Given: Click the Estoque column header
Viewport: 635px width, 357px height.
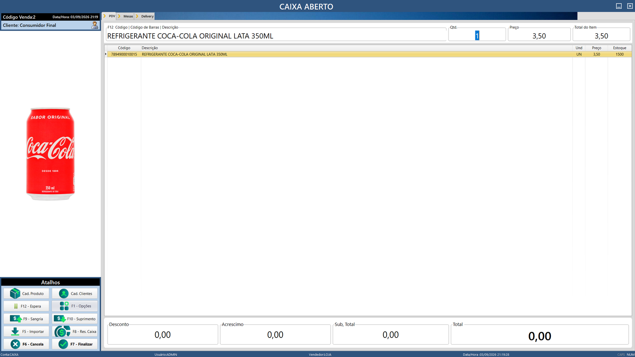Looking at the screenshot, I should pos(620,48).
